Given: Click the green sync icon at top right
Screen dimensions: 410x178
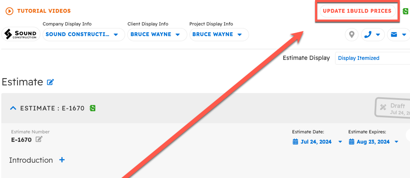Looking at the screenshot, I should (x=405, y=11).
